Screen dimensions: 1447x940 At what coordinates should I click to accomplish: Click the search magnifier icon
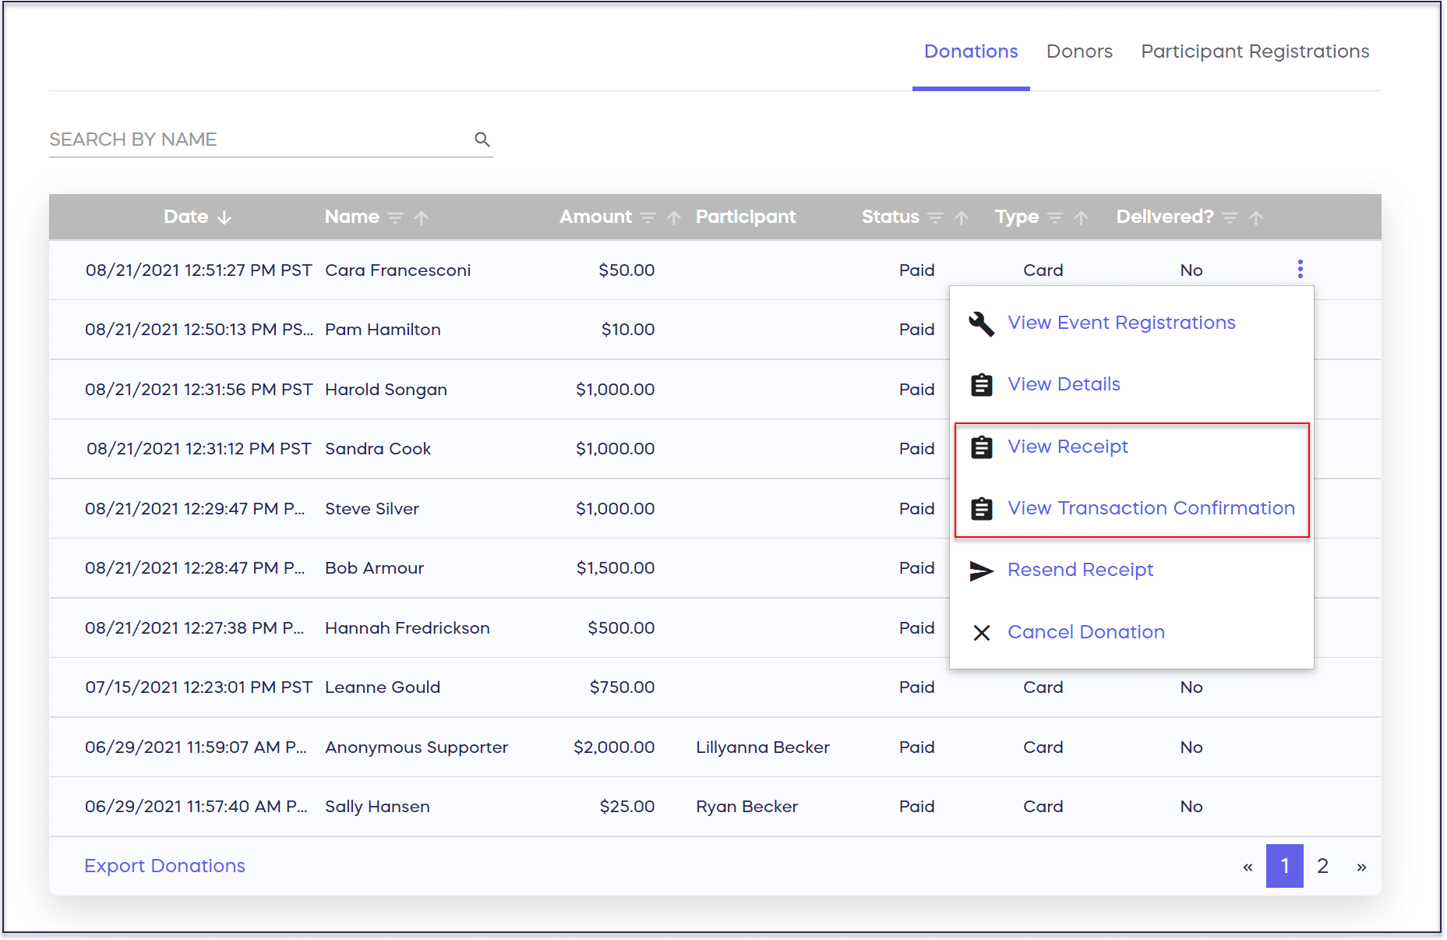coord(482,140)
